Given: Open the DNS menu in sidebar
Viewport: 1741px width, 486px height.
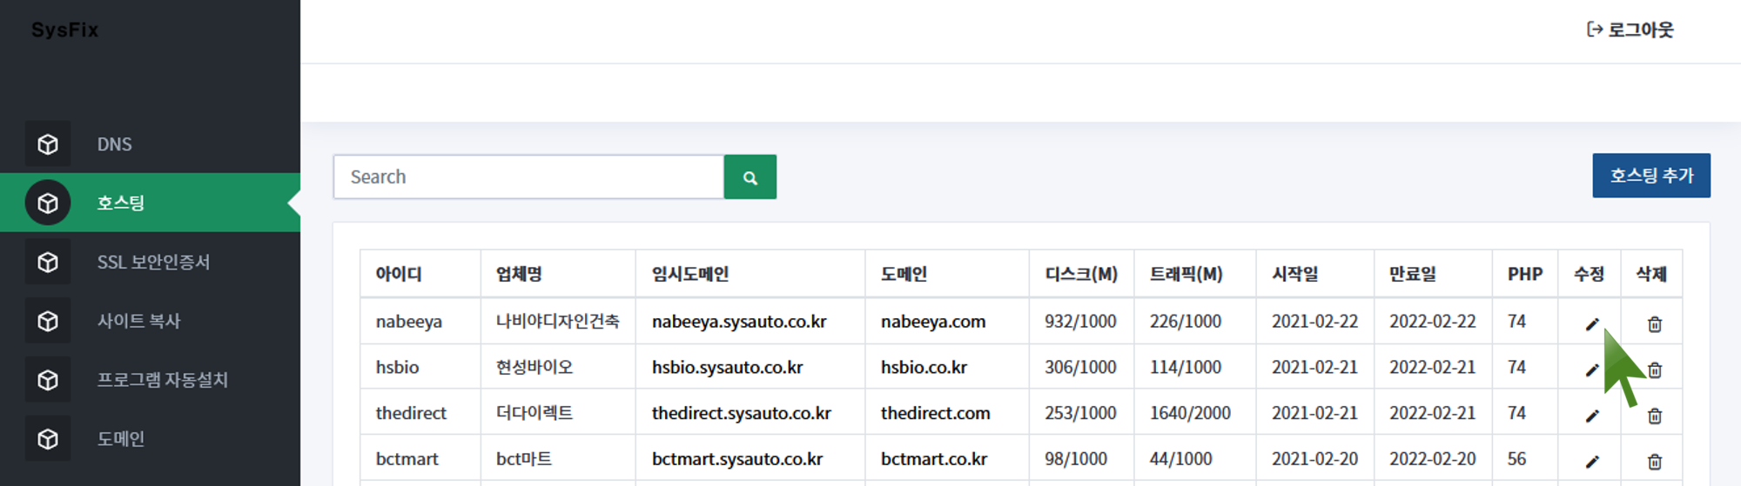Looking at the screenshot, I should coord(114,144).
